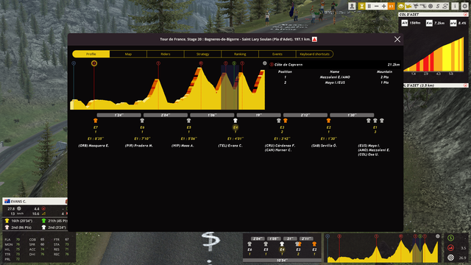Select the highest climb marker on profile
Image resolution: width=471 pixels, height=265 pixels.
pos(201,63)
